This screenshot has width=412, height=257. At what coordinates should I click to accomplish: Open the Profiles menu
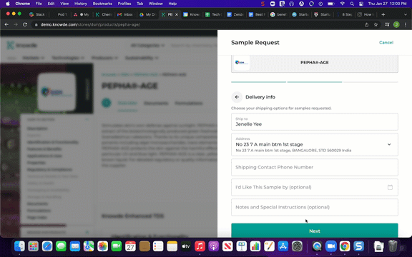pyautogui.click(x=124, y=4)
